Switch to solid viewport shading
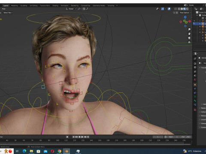The image size is (206, 154). 182,9
